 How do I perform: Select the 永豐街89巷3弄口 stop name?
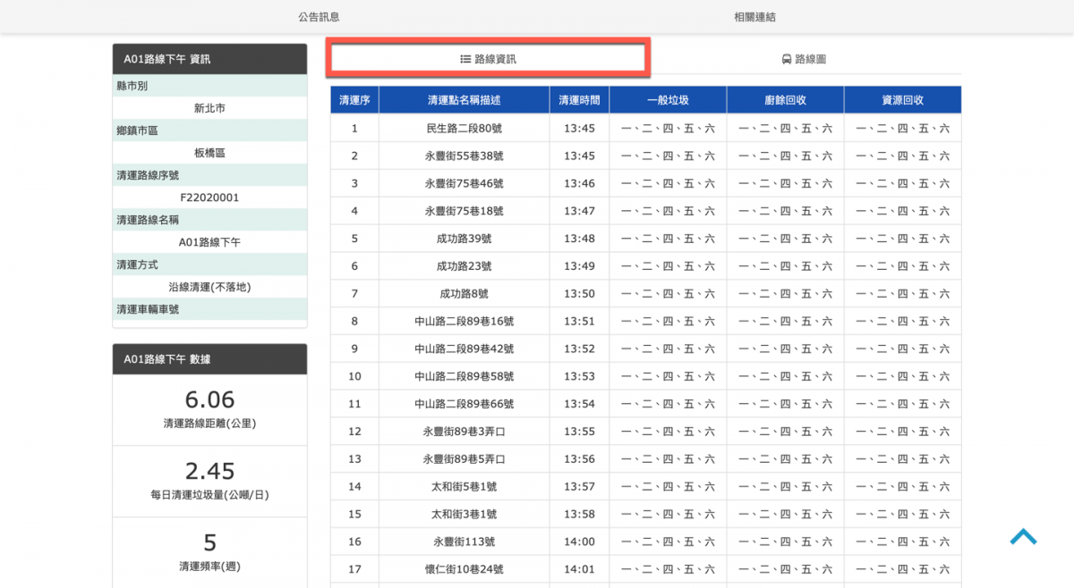465,432
